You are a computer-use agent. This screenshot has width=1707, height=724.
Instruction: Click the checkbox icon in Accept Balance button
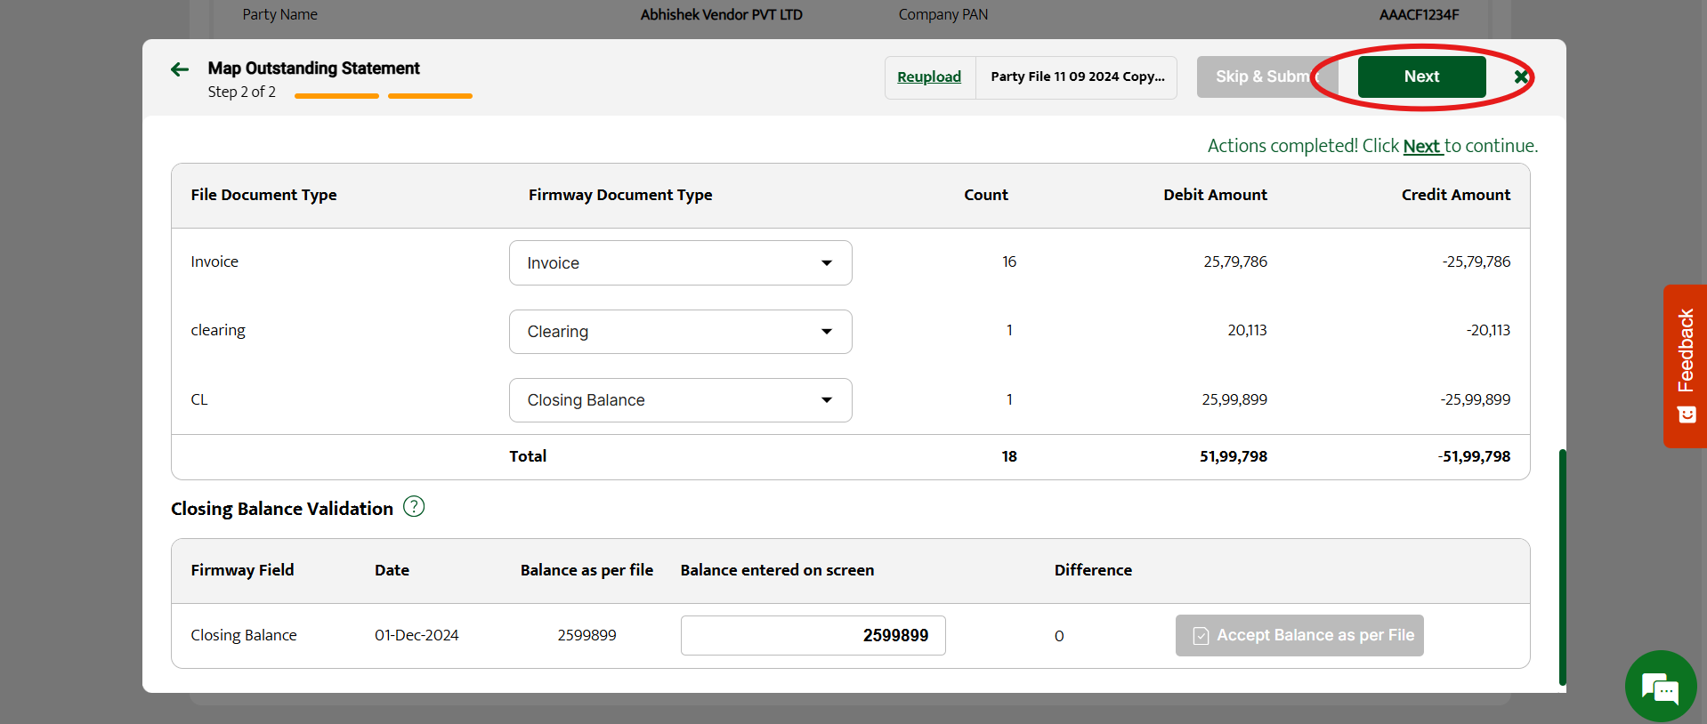click(x=1201, y=636)
